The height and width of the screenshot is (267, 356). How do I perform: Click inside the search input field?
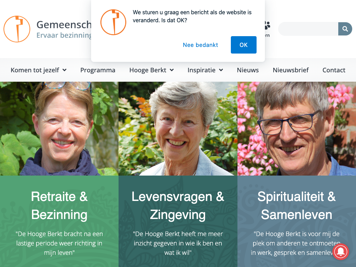click(308, 29)
